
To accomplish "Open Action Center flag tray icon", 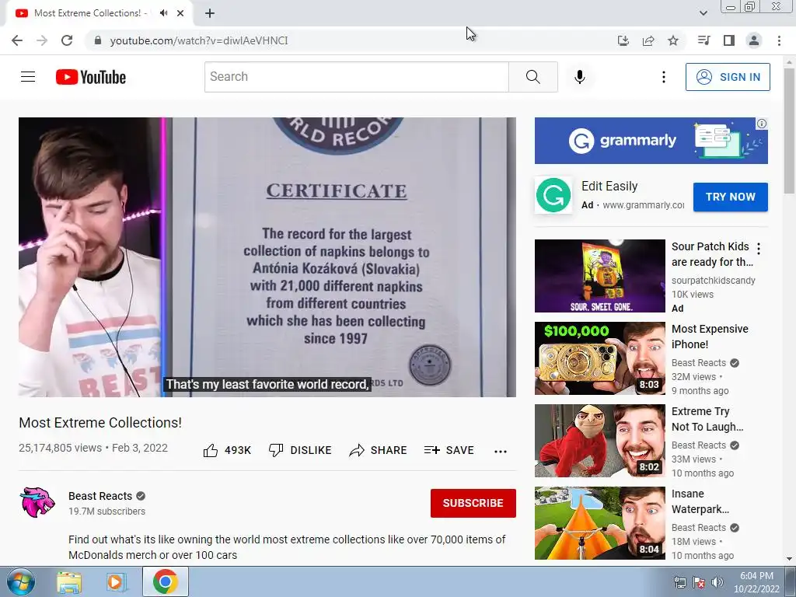I will [699, 582].
